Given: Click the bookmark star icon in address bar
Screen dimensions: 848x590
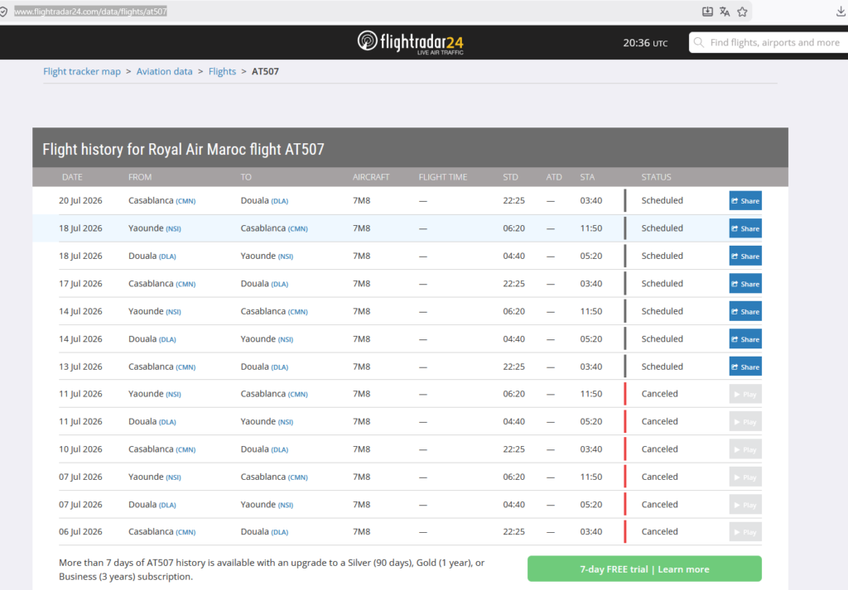Looking at the screenshot, I should [x=742, y=12].
